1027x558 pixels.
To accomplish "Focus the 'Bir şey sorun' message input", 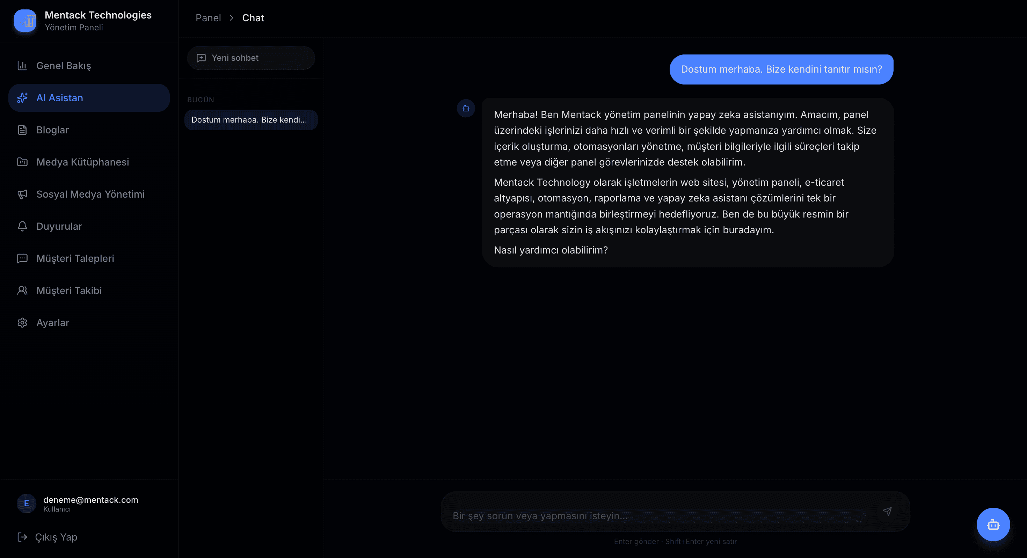I will coord(660,515).
